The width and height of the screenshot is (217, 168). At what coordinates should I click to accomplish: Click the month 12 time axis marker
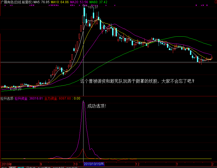click(138, 164)
